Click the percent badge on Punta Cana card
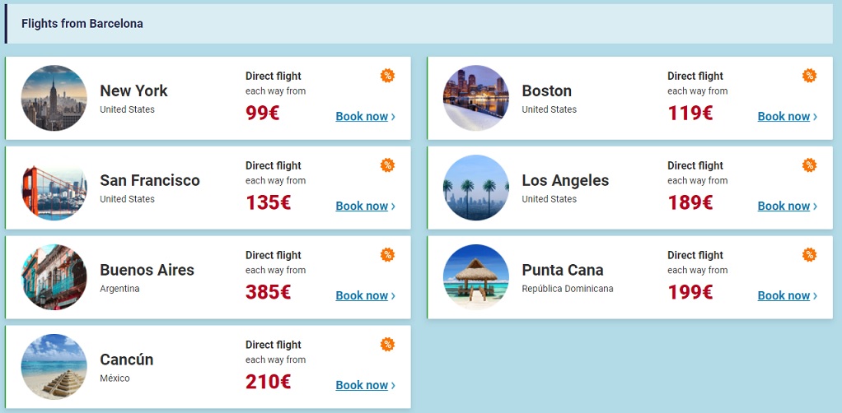Screen dimensions: 842x413 (x=809, y=255)
